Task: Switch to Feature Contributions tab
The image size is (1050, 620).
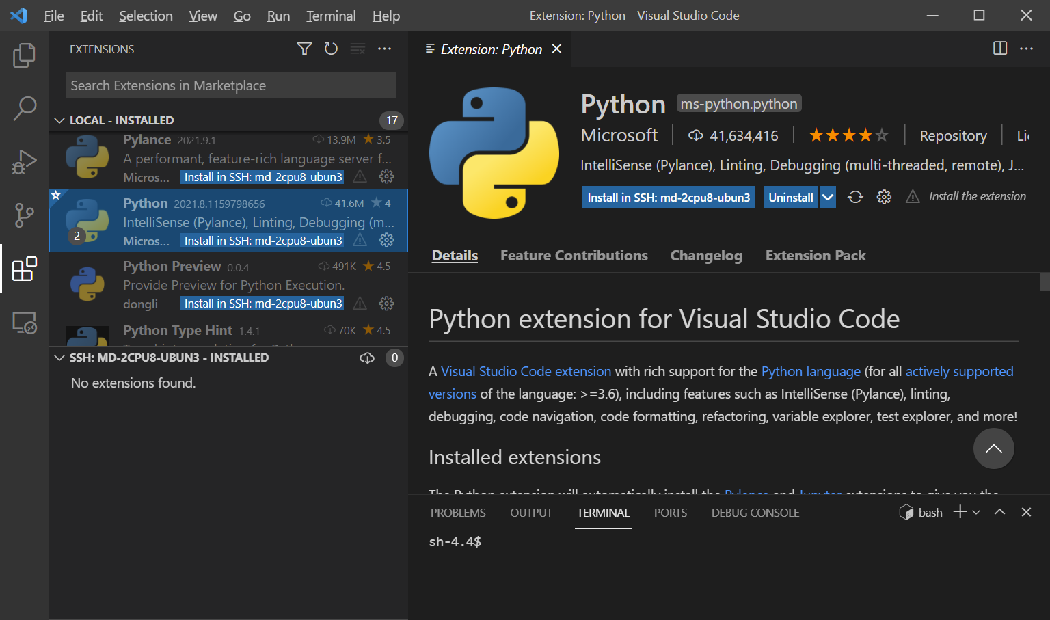Action: (x=574, y=255)
